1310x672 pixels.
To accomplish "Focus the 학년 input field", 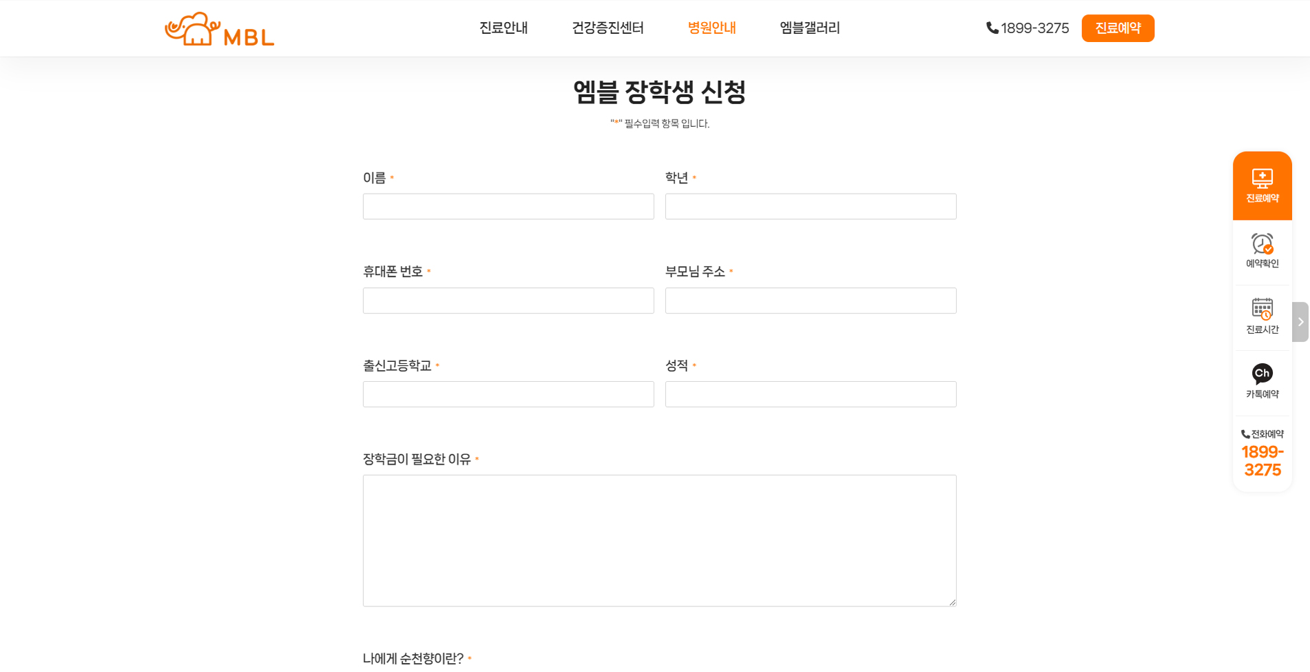I will (810, 207).
